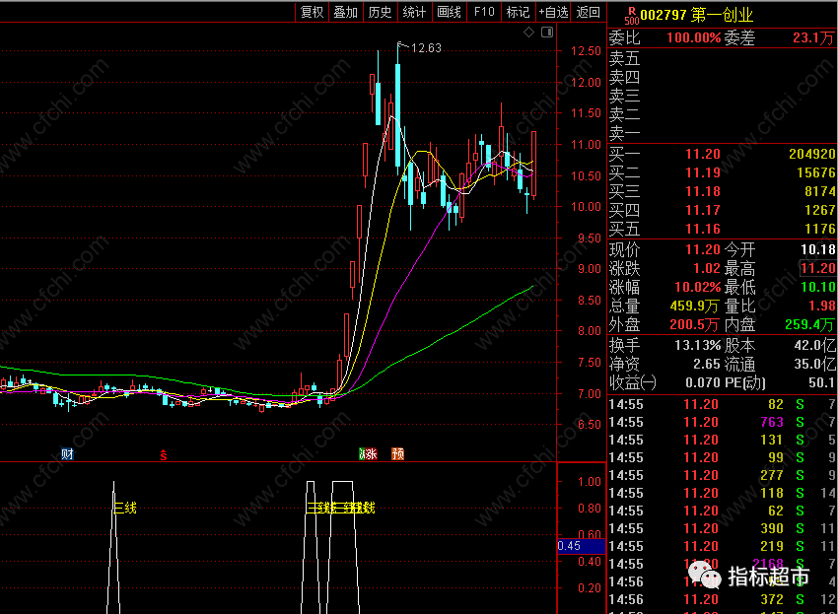Click 买一 volume 204920
Image resolution: width=838 pixels, height=614 pixels.
[811, 154]
